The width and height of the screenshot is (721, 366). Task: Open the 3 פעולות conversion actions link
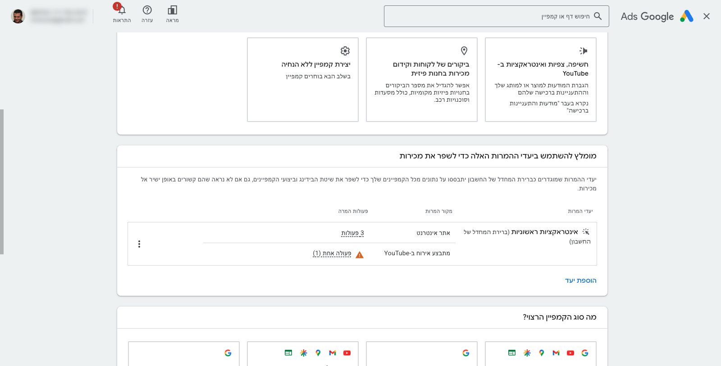[352, 233]
